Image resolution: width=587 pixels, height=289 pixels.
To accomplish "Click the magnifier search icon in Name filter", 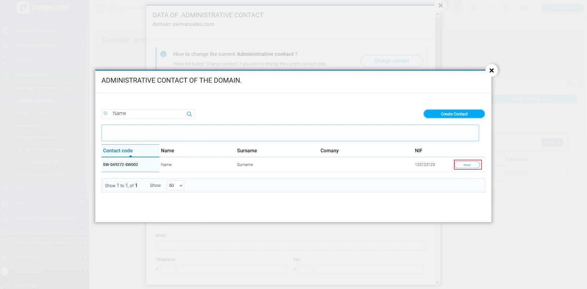I will (x=189, y=114).
